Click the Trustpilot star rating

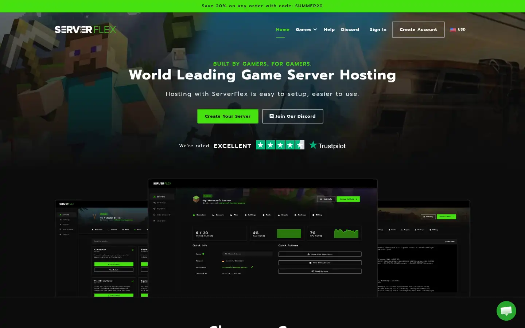[280, 145]
